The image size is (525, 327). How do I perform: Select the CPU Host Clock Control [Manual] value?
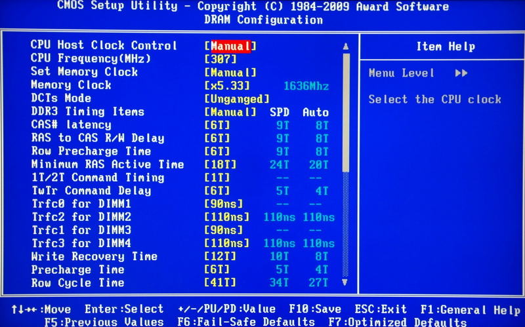[230, 46]
